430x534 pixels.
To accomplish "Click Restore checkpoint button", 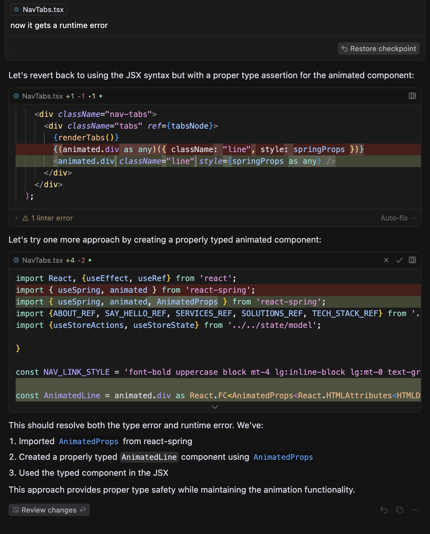I will click(x=379, y=49).
